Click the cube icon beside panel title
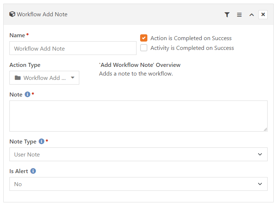Screen dimensions: 277x206 [12, 14]
